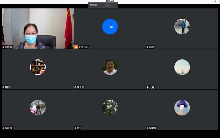Click the muted mic icon next to 高炳微
The height and width of the screenshot is (138, 220).
point(148,128)
